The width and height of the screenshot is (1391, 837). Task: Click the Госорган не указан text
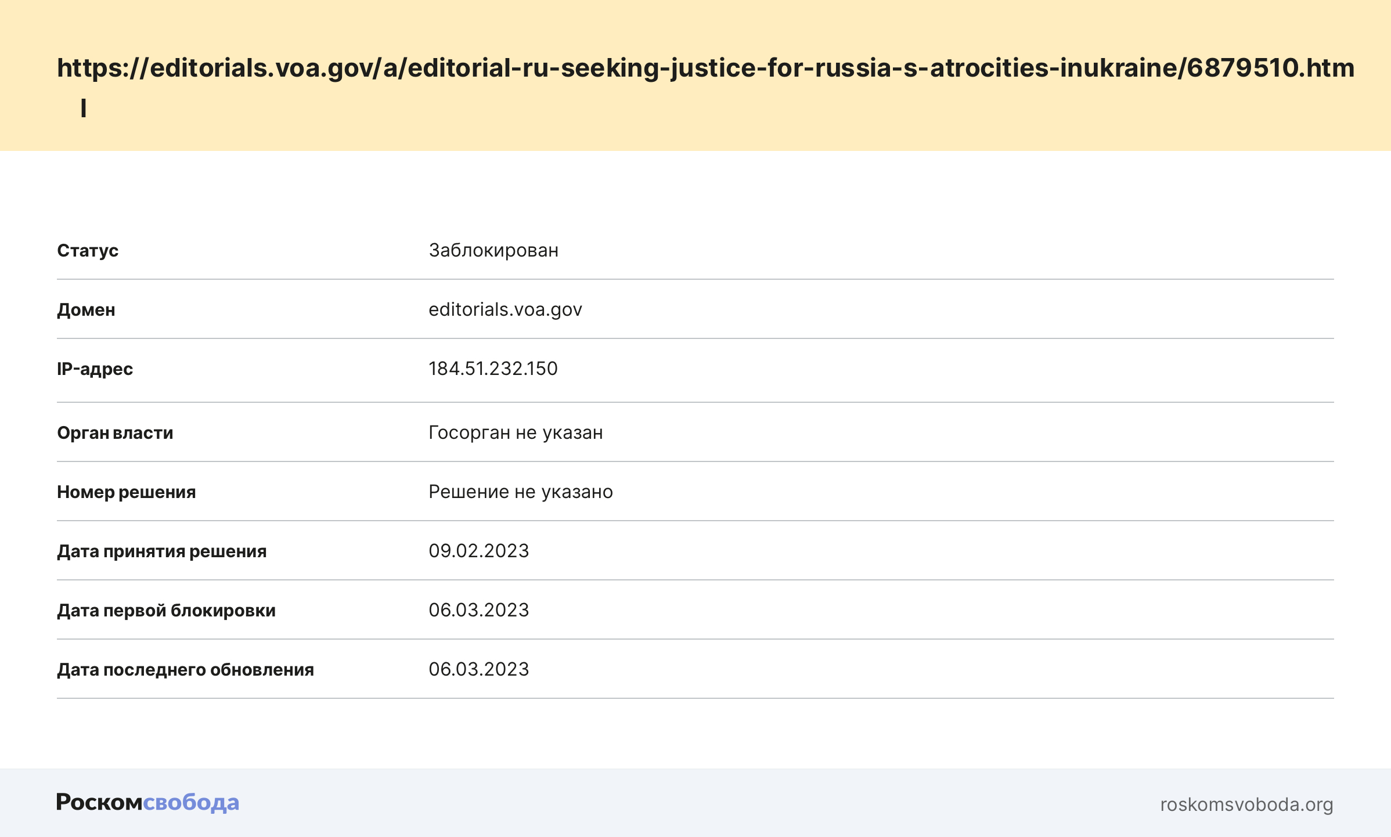[x=516, y=432]
